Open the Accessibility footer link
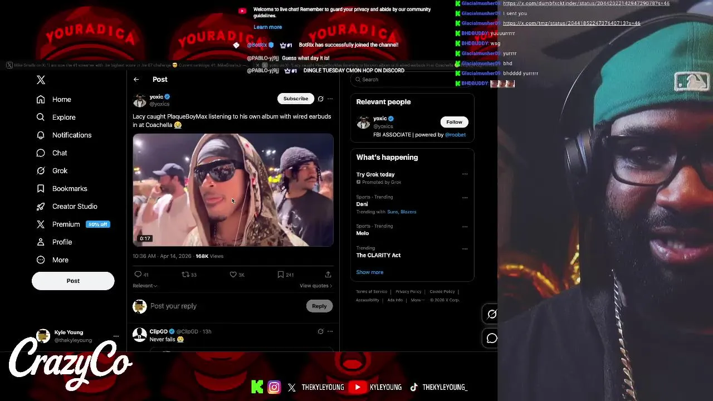The height and width of the screenshot is (401, 713). [368, 300]
